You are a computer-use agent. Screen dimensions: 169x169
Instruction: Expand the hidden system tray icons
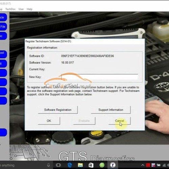143,165
